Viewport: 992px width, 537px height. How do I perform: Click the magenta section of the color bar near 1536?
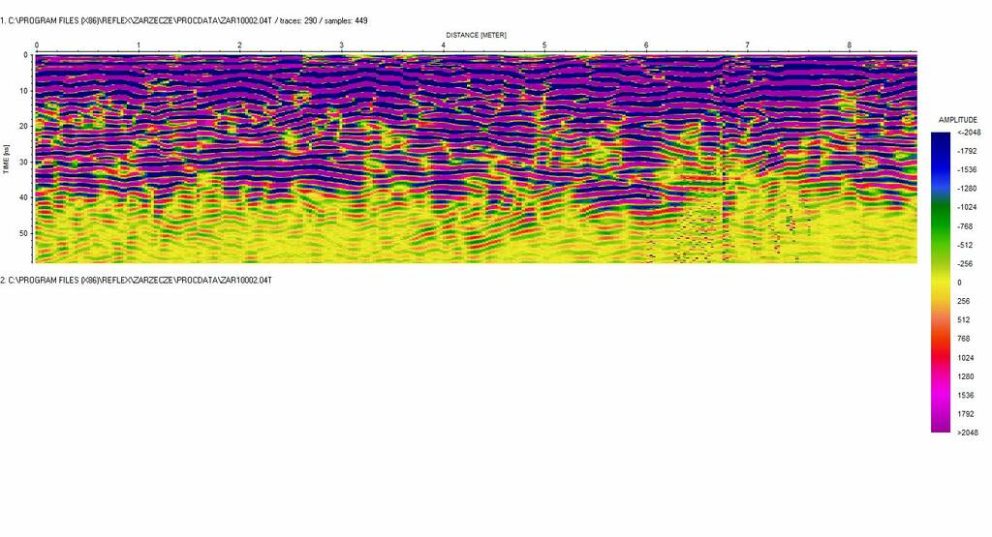pos(941,395)
